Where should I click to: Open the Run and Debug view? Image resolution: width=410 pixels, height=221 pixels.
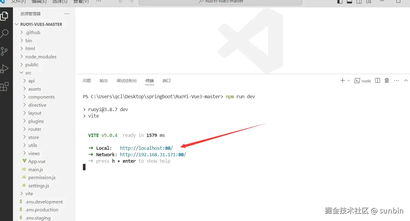click(x=4, y=69)
